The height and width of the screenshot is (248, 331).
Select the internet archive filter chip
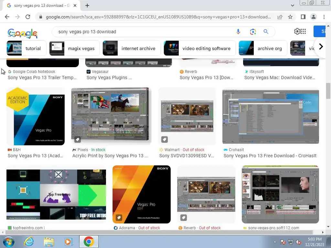[132, 48]
